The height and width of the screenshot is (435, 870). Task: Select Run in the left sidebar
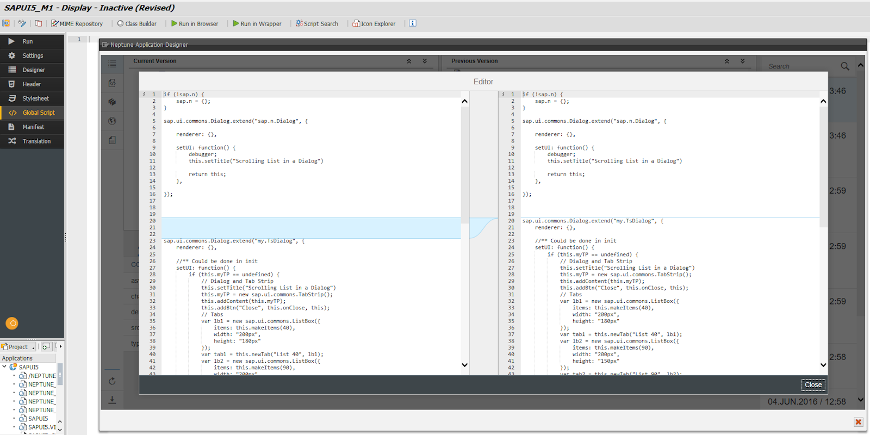point(32,41)
